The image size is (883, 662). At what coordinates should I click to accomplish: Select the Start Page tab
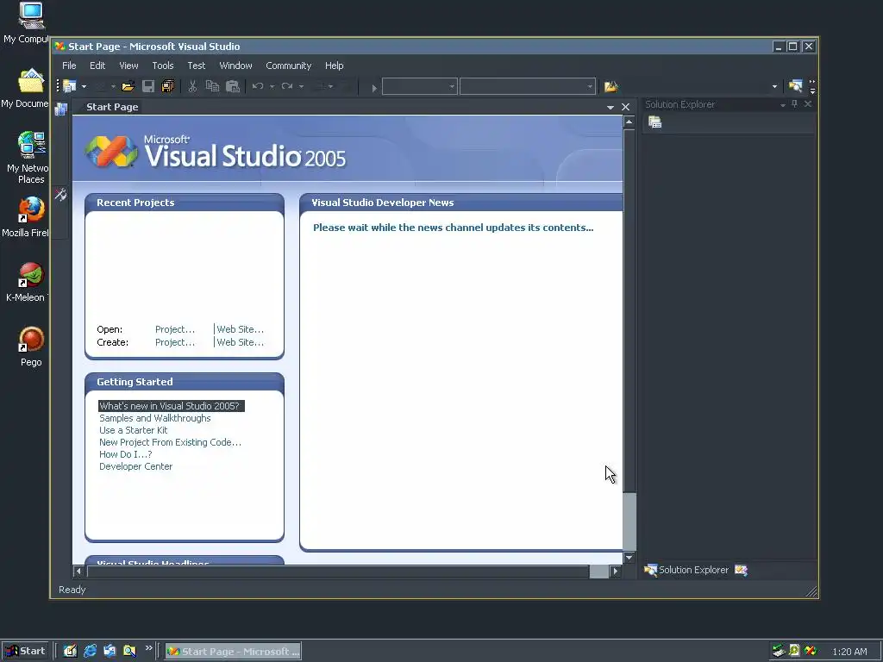[x=112, y=107]
